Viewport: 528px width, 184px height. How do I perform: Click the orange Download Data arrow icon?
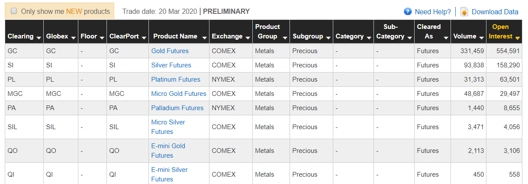(464, 12)
